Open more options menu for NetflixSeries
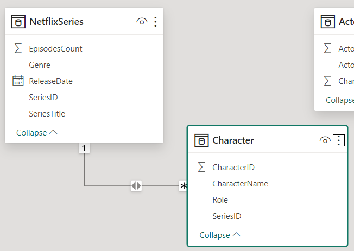The height and width of the screenshot is (251, 354). tap(155, 22)
